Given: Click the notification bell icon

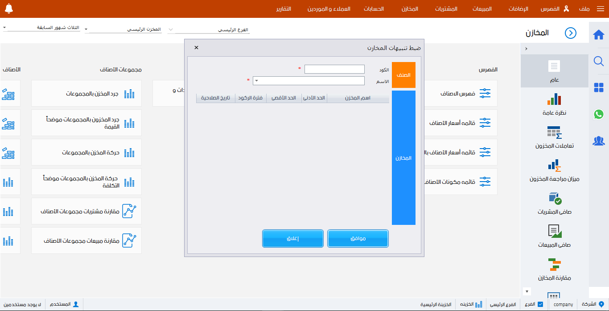Looking at the screenshot, I should 9,8.
